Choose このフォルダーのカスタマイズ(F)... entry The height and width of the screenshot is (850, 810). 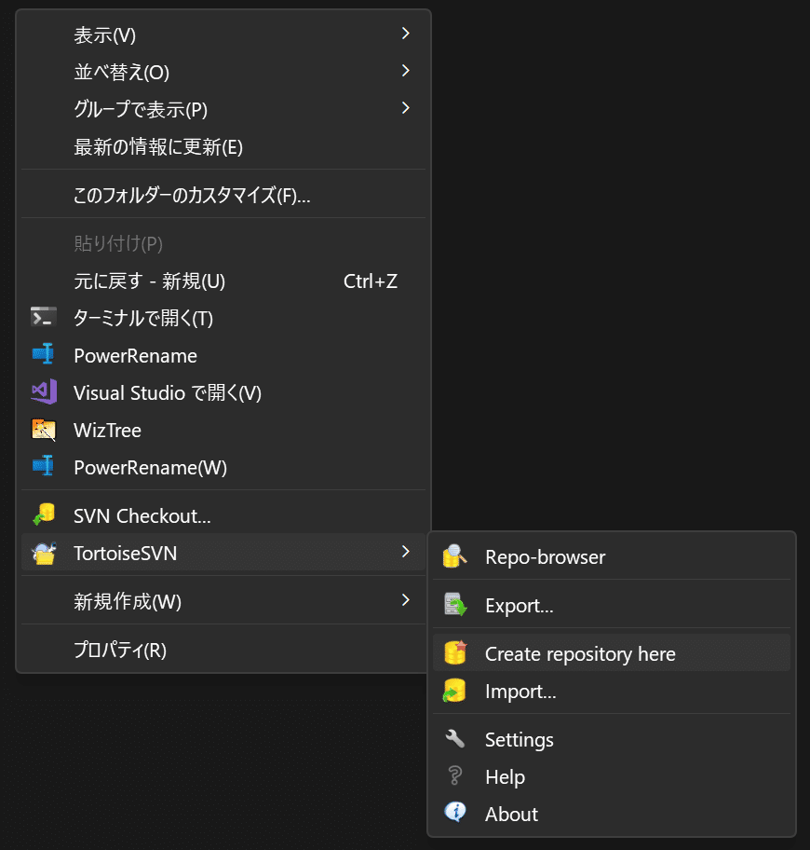click(x=223, y=194)
